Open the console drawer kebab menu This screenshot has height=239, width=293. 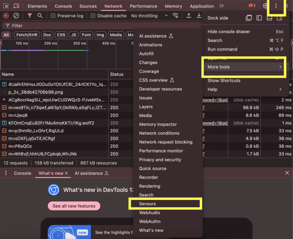[6, 173]
